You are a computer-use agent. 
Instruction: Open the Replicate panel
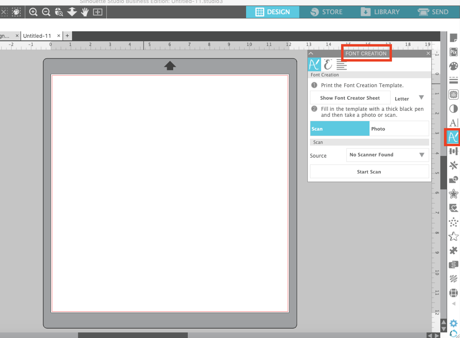[453, 165]
